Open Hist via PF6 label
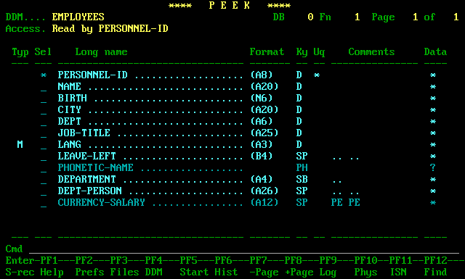This screenshot has width=465, height=279. pos(226,272)
